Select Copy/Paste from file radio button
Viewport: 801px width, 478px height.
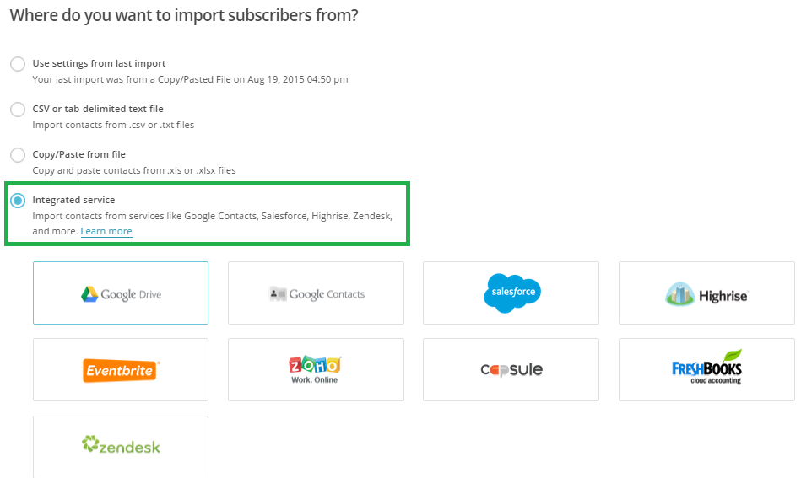coord(18,154)
